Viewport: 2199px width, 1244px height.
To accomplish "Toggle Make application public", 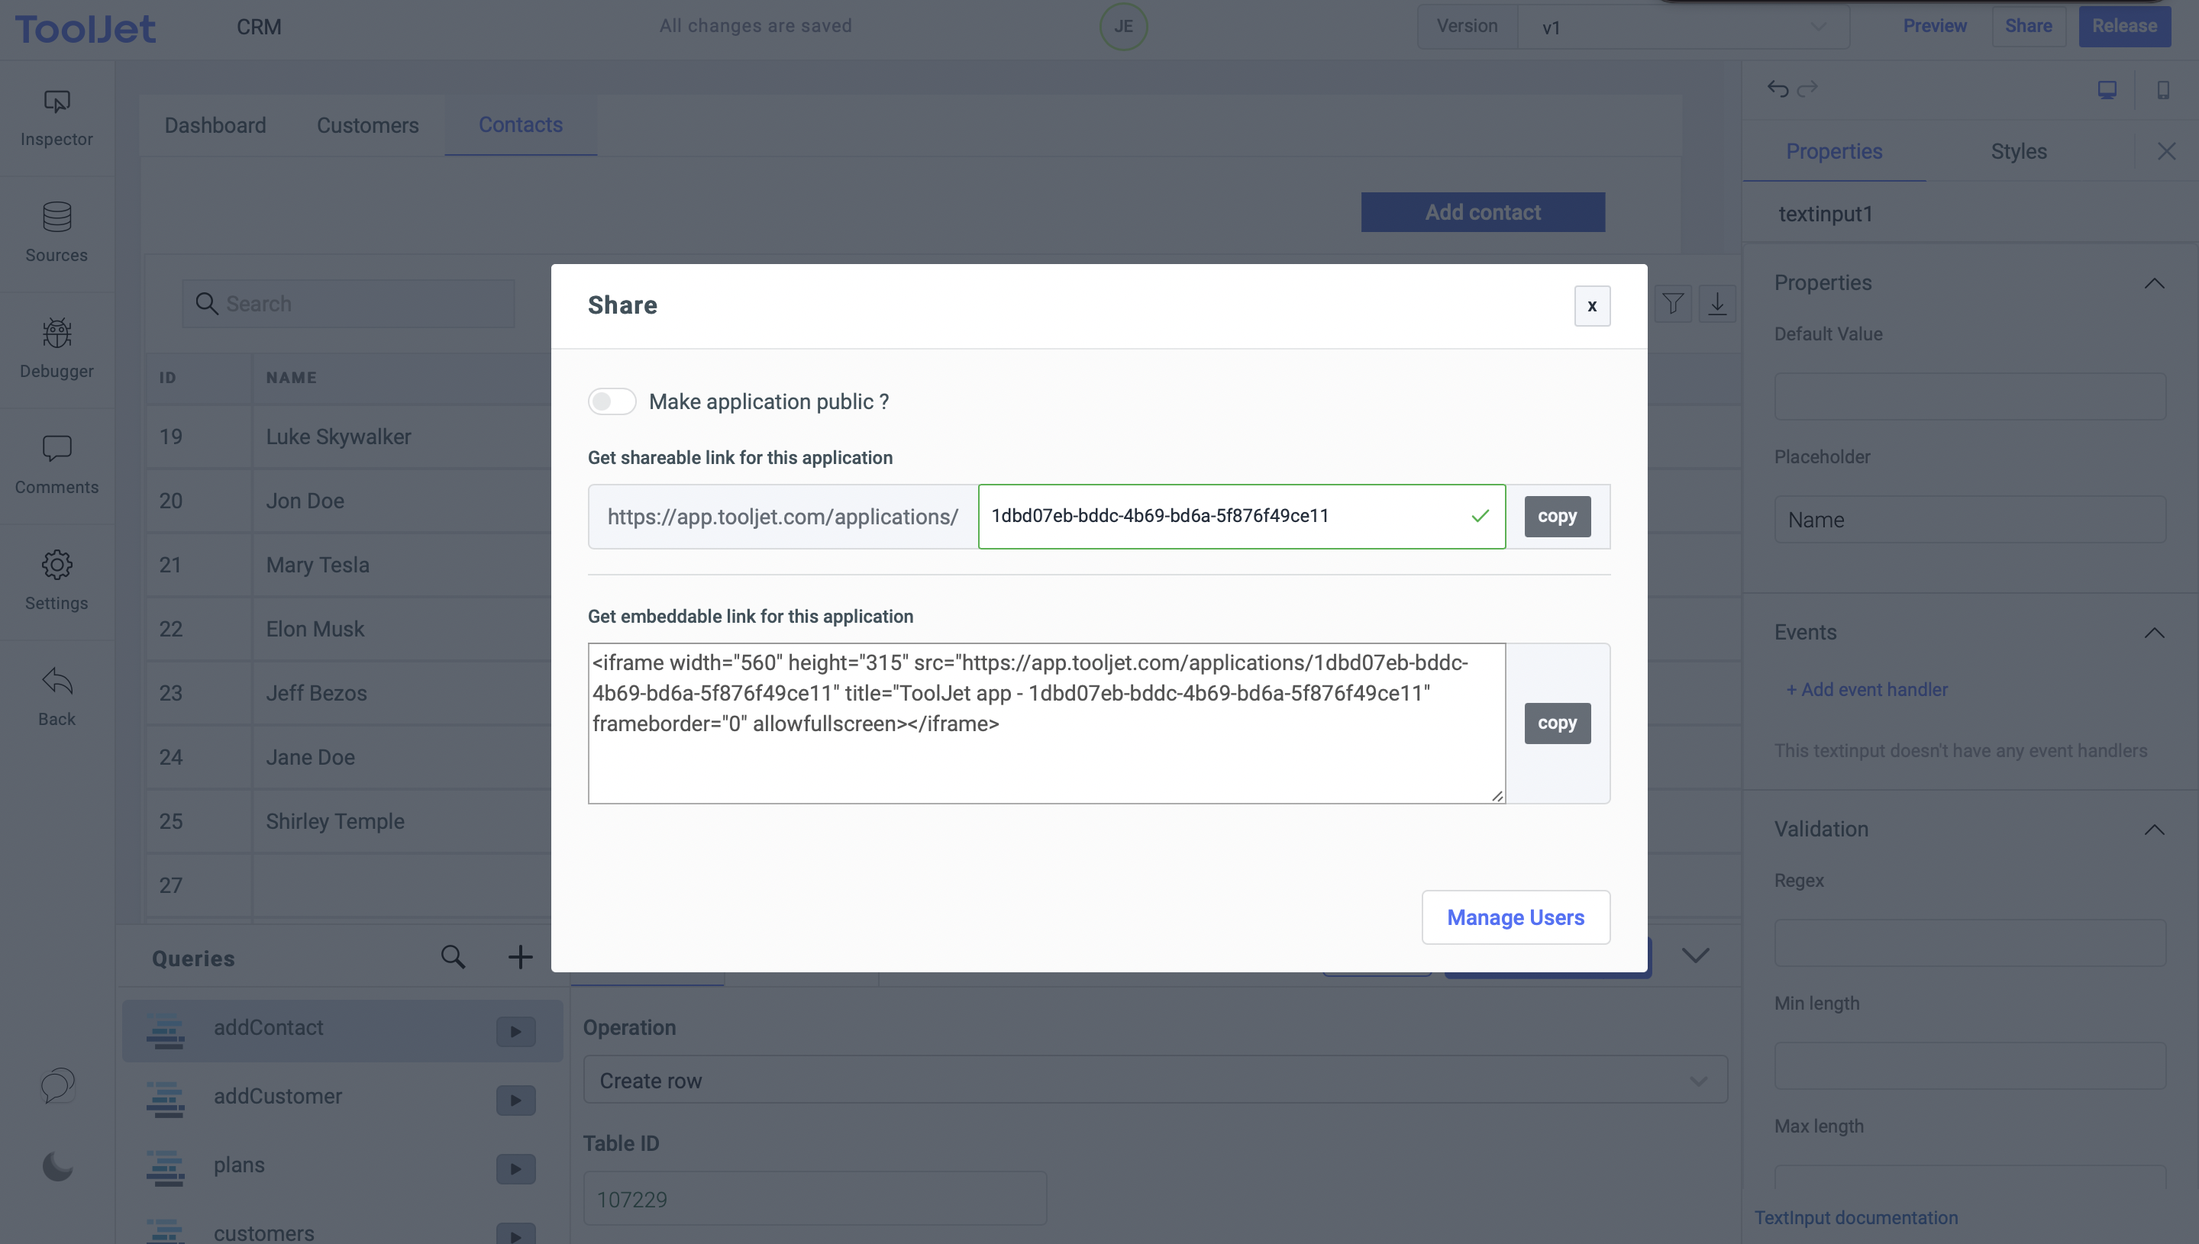I will (612, 401).
